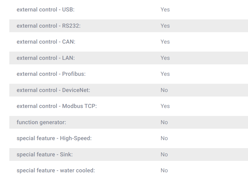Select the Yes value in LAN row
Viewport: 248px width, 188px height.
click(165, 58)
